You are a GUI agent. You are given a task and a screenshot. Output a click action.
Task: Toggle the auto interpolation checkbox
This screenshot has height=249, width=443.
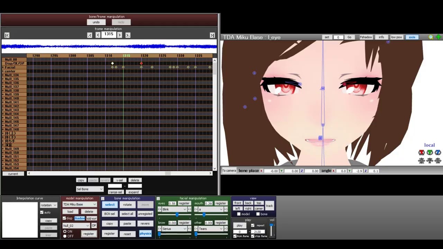click(42, 212)
